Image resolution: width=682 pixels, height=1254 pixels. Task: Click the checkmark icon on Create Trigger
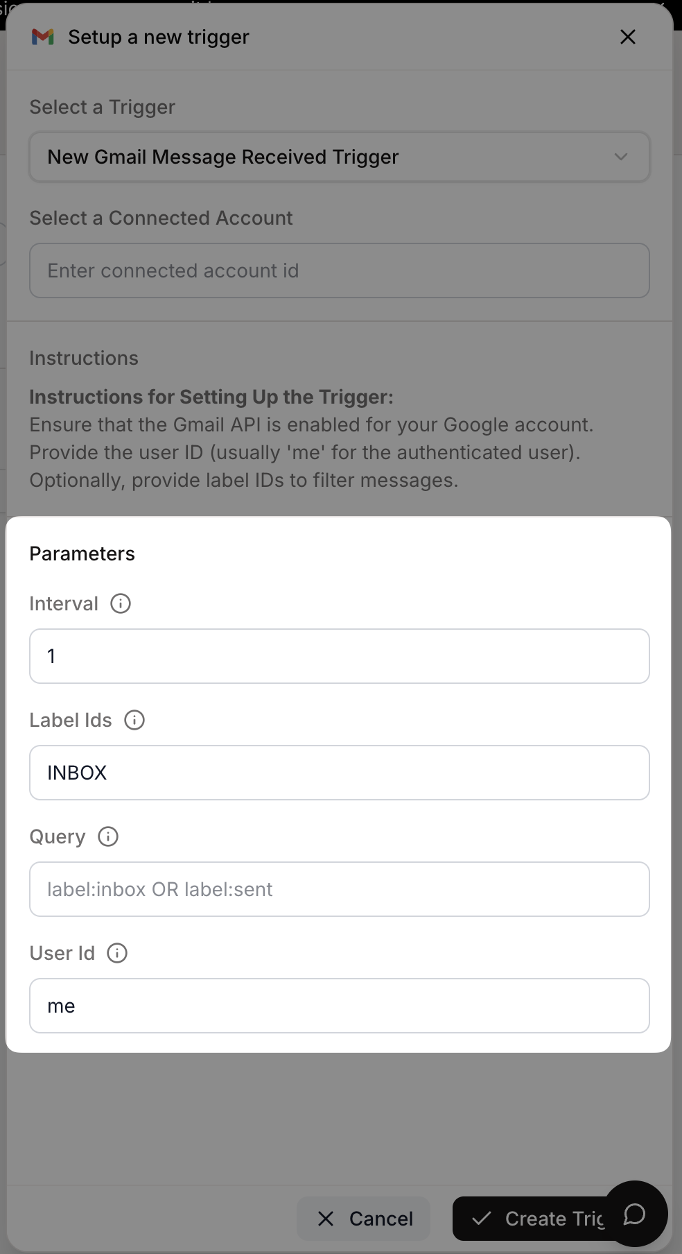click(x=483, y=1219)
